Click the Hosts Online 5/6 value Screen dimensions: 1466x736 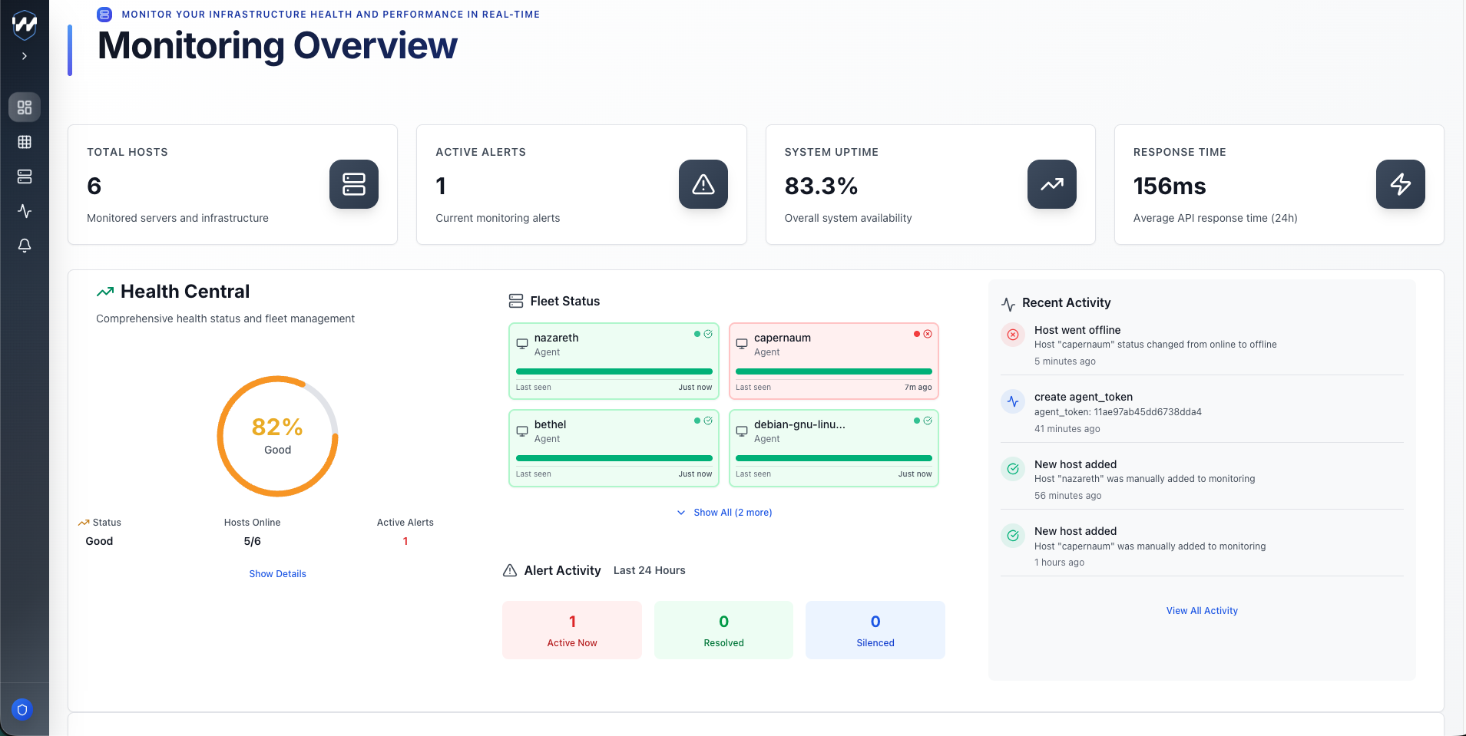click(253, 541)
